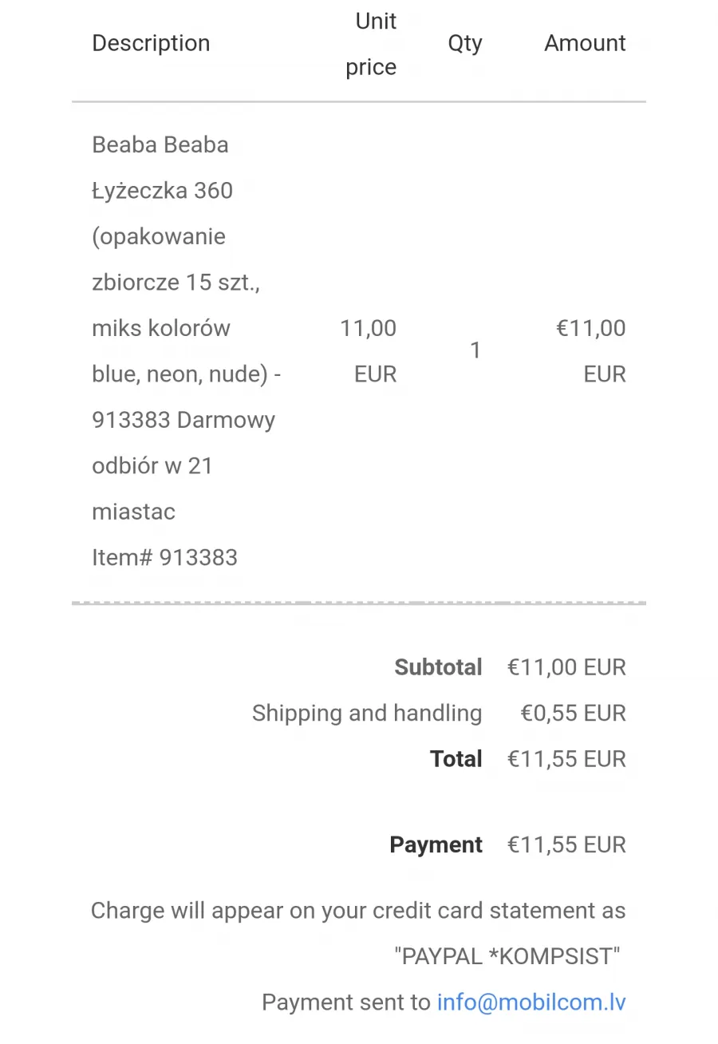Click the Description column header
This screenshot has height=1044, width=718.
coord(151,43)
